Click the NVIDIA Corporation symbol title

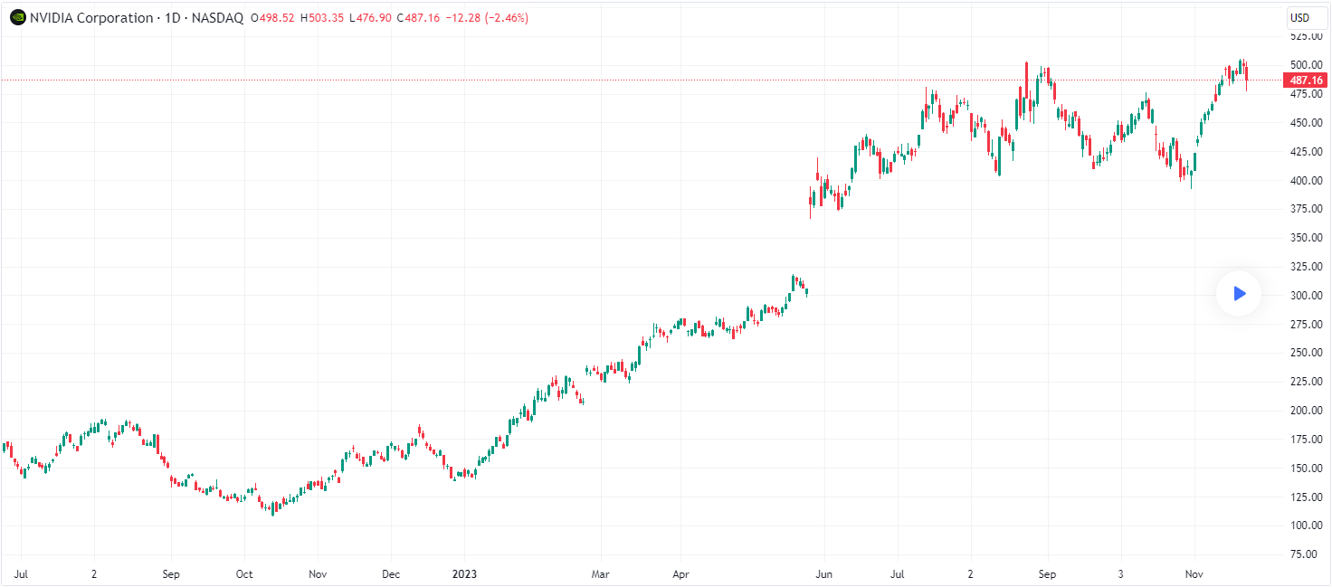(90, 18)
